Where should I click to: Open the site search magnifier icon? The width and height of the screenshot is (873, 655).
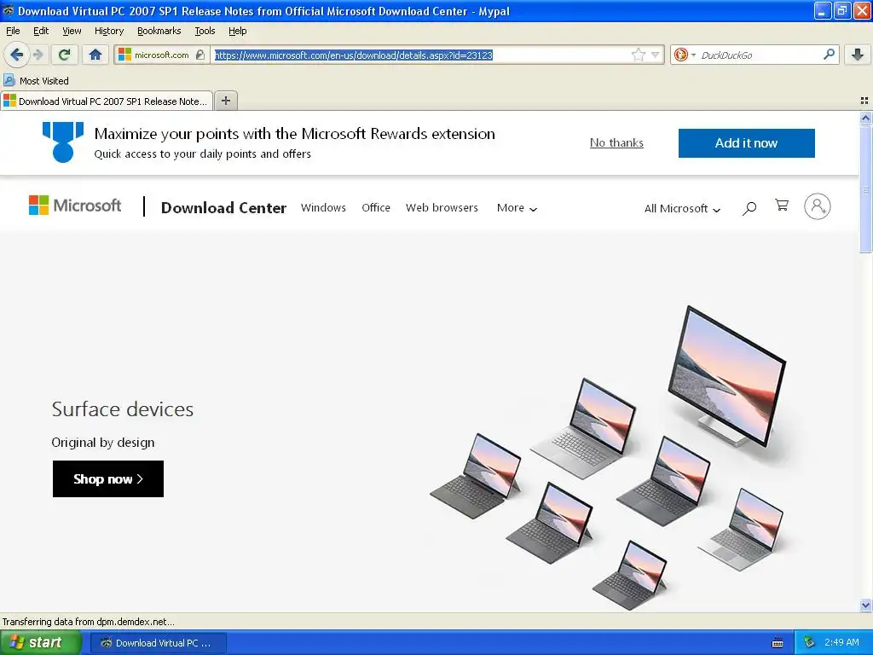749,208
